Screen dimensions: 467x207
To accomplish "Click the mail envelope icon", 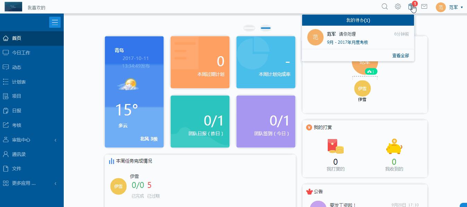I will click(424, 6).
